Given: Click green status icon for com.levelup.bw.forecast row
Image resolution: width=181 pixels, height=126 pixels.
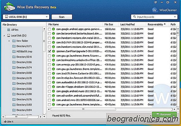Looking at the screenshot, I should pos(53,78).
